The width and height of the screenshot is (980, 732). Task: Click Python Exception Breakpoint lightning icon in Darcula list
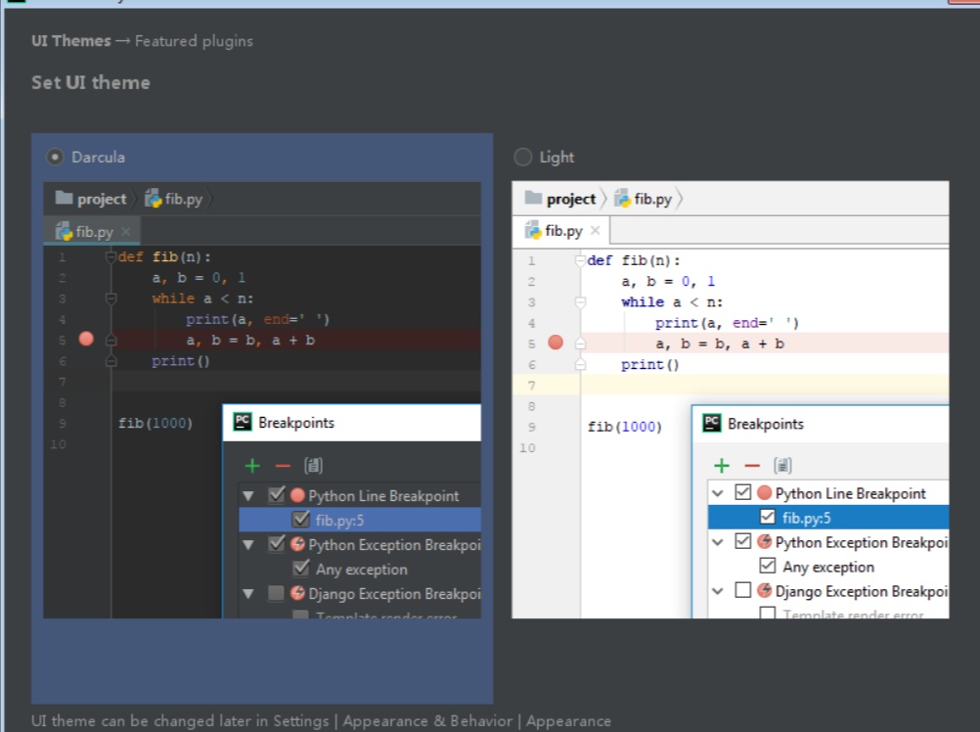tap(297, 544)
